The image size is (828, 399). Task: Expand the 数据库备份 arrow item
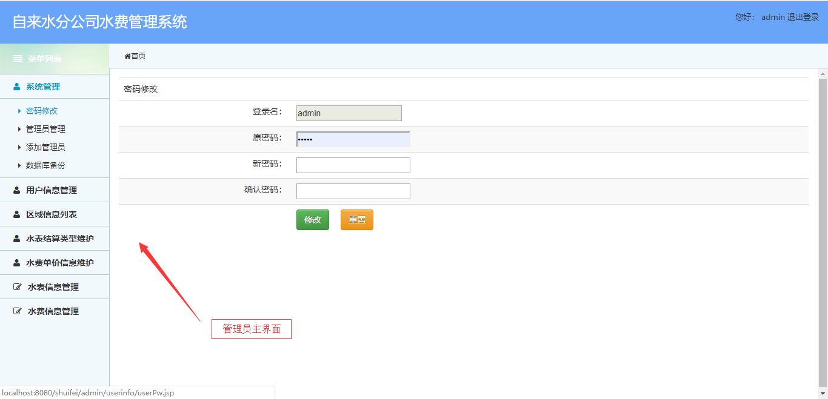tap(20, 165)
